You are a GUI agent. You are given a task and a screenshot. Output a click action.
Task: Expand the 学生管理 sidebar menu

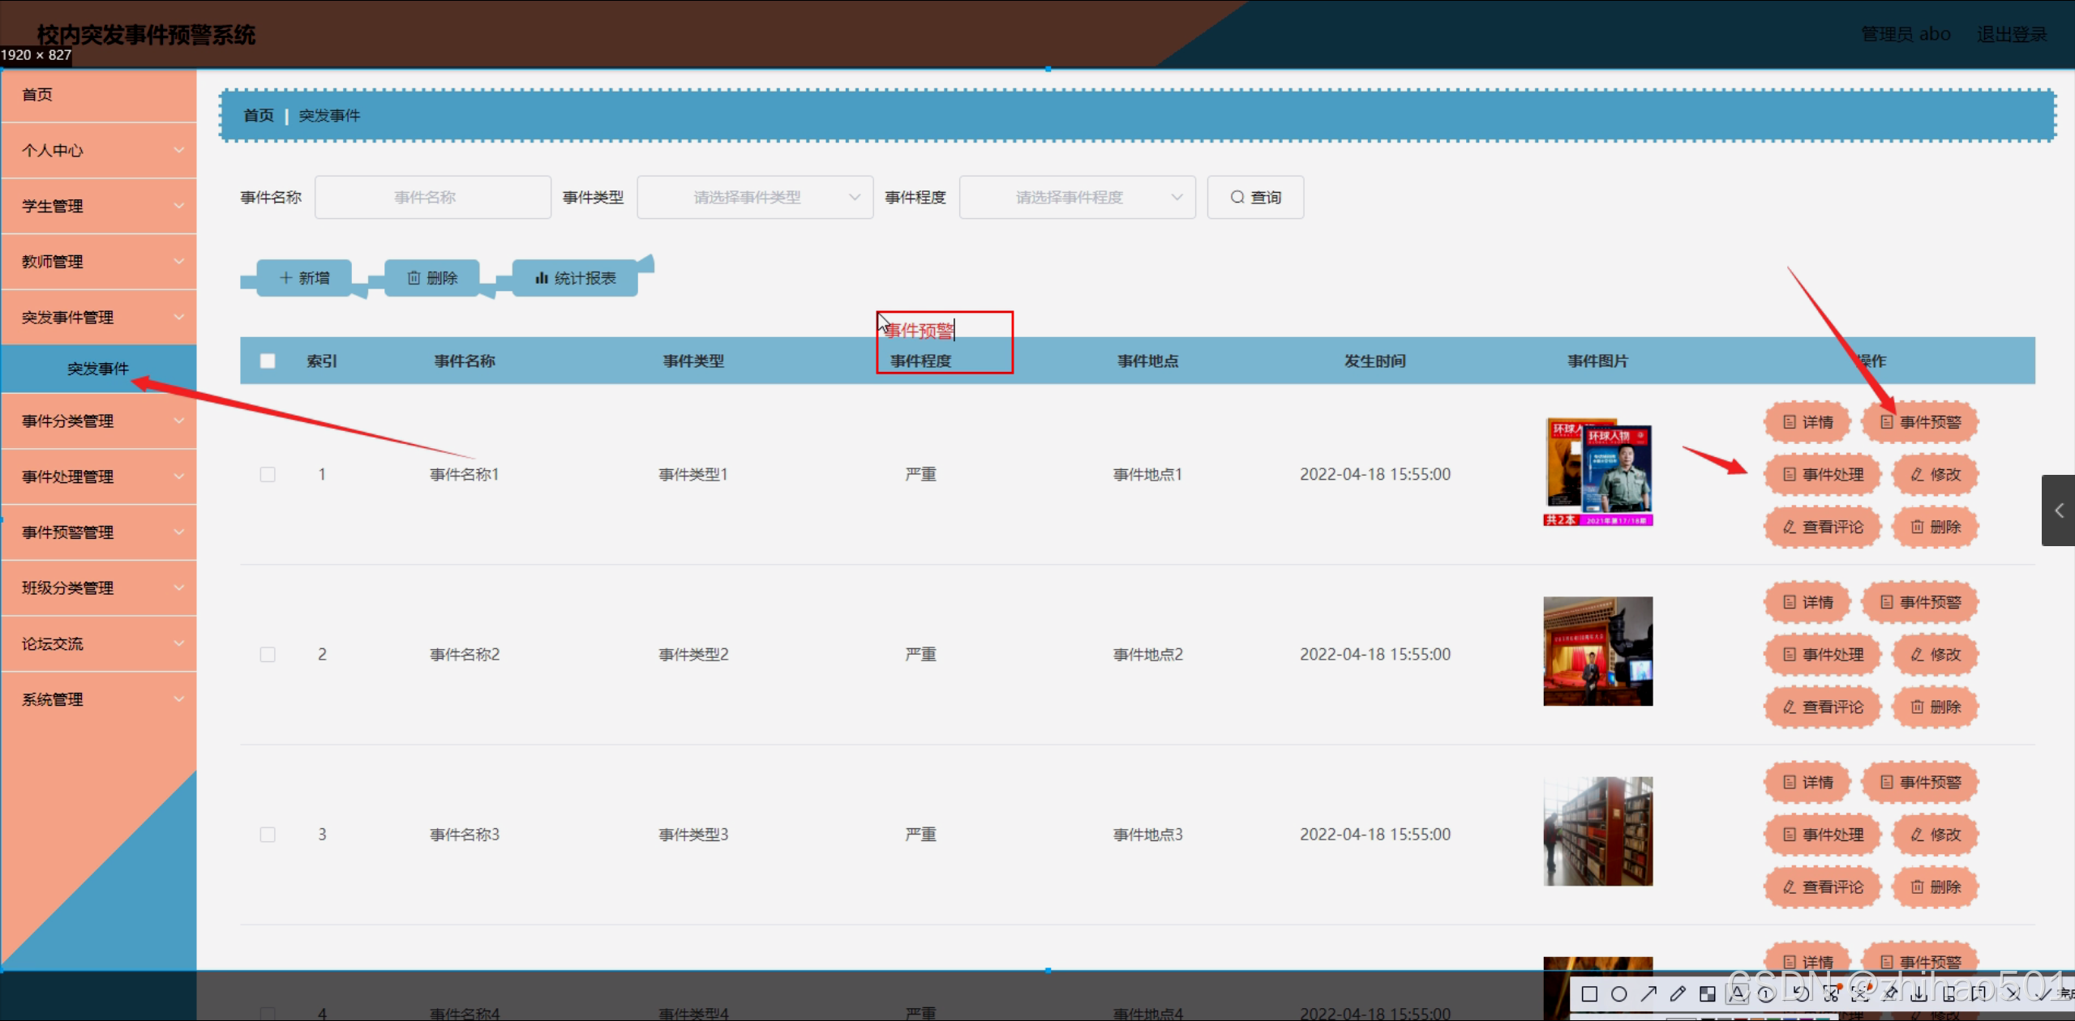[x=99, y=207]
